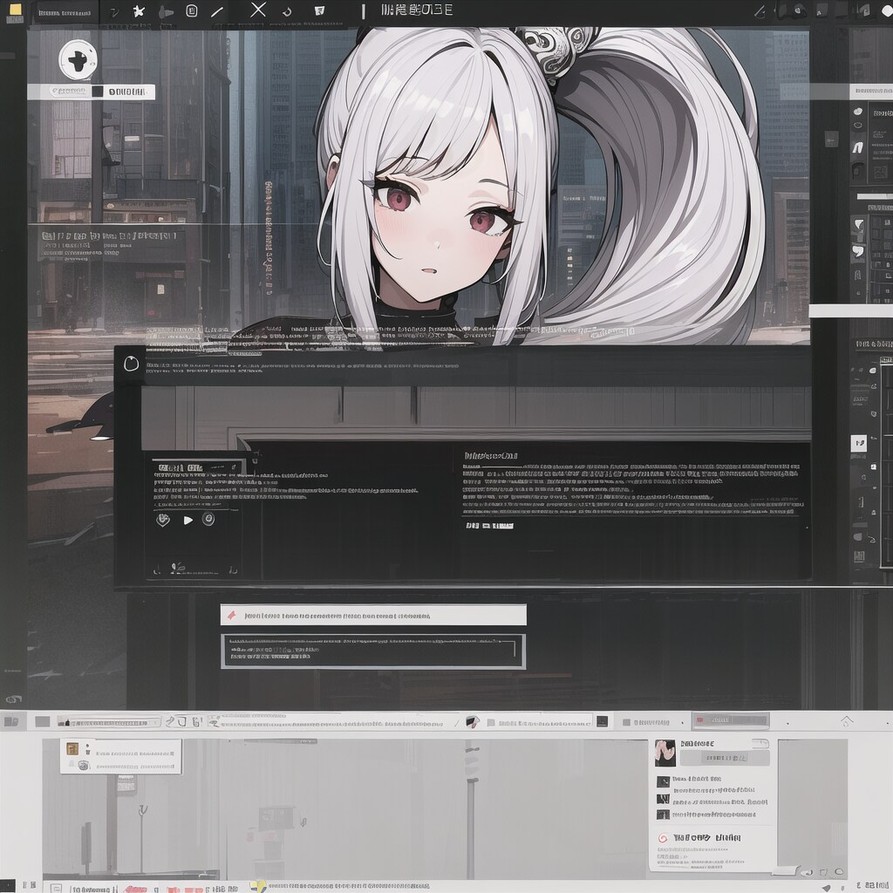The height and width of the screenshot is (893, 893).
Task: Click the round white badge icon on canvas
Action: click(78, 59)
